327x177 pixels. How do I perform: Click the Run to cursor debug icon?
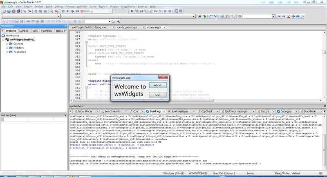pos(137,11)
